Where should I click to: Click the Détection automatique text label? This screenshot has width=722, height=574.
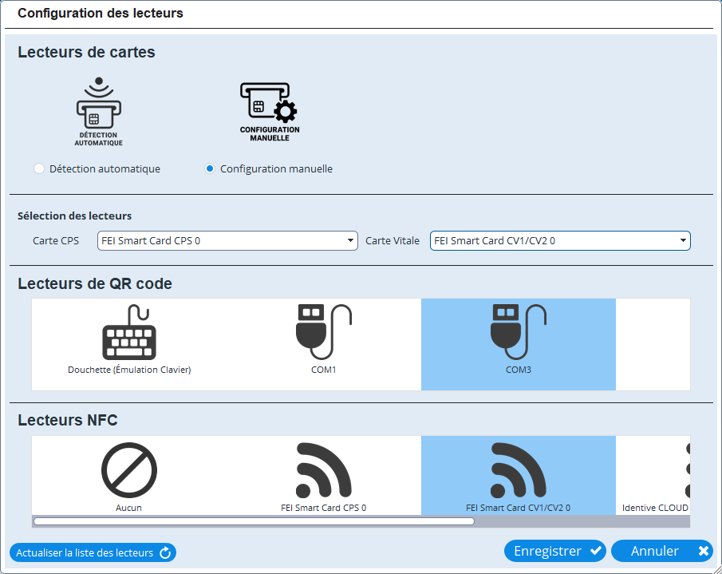105,168
